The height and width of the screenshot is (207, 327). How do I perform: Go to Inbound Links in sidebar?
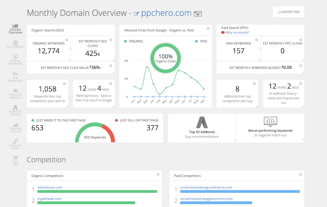15,144
